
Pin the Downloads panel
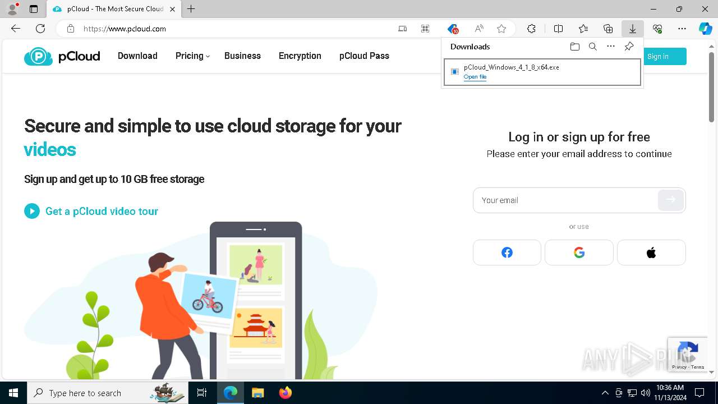(629, 47)
